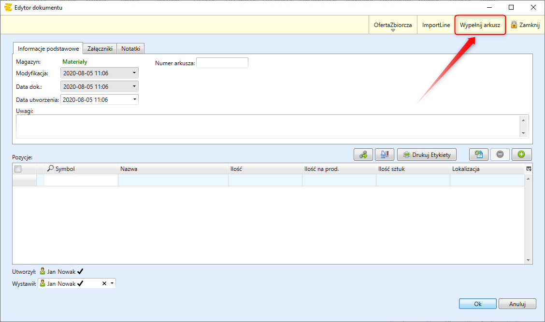Screen dimensions: 545x322
Task: Click into the Numer arkusza input field
Action: coord(222,63)
